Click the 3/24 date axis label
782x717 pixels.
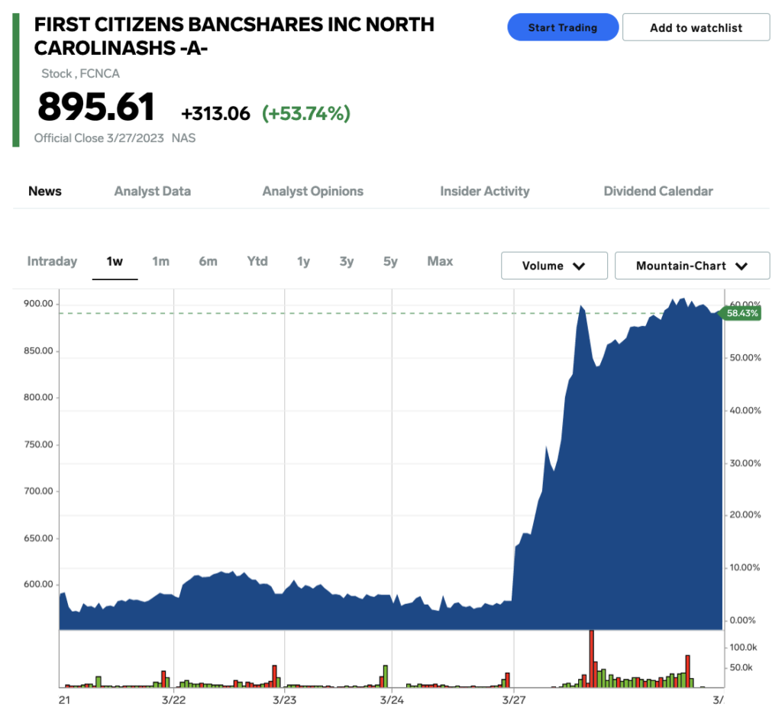[x=392, y=700]
